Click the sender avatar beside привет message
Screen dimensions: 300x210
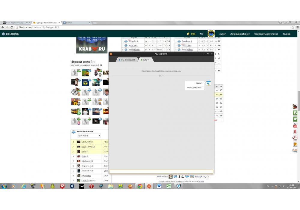pos(208,83)
